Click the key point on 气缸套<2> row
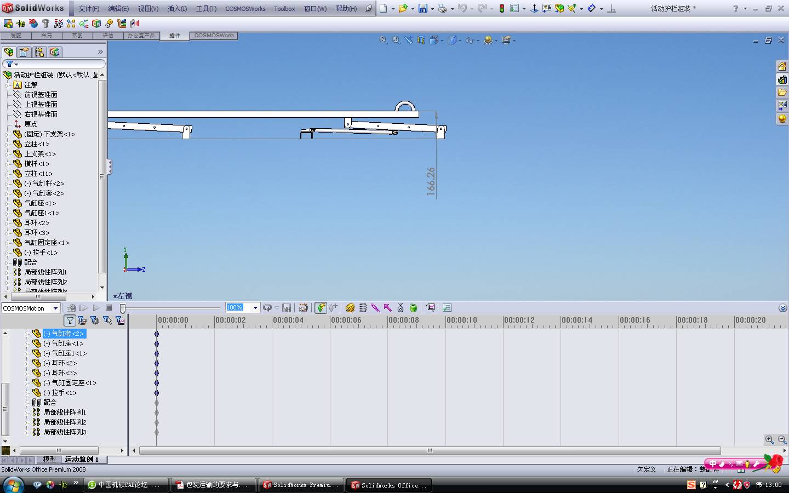 (x=157, y=334)
